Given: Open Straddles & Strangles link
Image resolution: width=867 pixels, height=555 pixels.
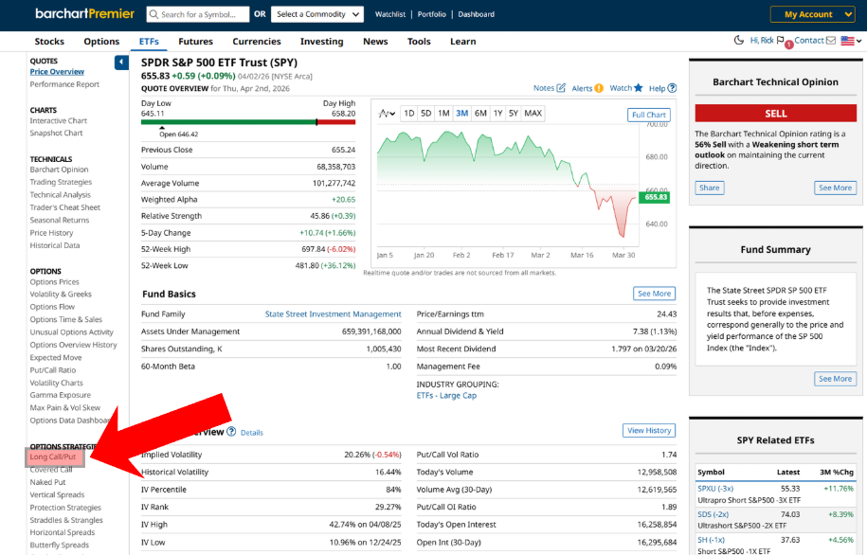Looking at the screenshot, I should pos(65,520).
